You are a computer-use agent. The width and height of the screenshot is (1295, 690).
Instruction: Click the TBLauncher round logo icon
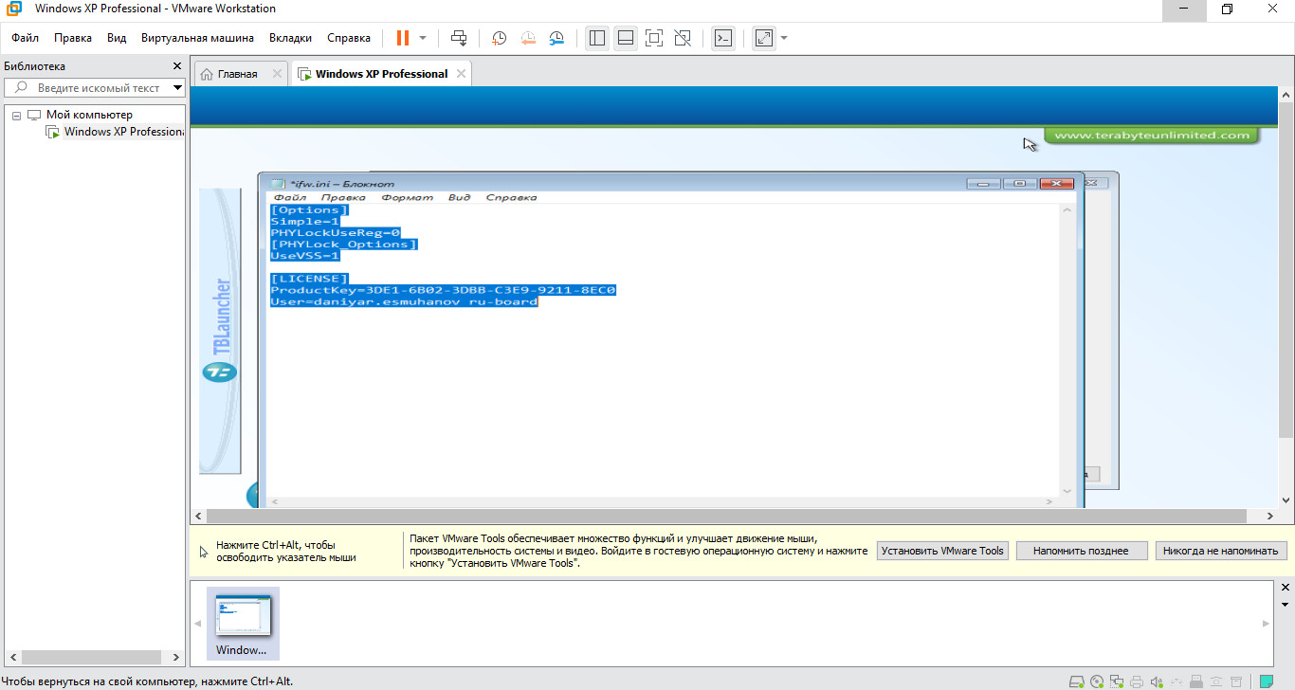(x=220, y=372)
